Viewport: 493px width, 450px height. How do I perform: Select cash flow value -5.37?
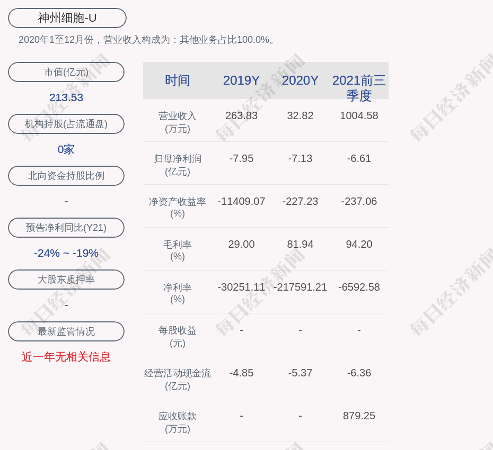pyautogui.click(x=300, y=373)
